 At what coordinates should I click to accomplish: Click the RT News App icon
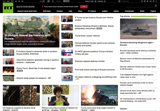click(119, 1)
